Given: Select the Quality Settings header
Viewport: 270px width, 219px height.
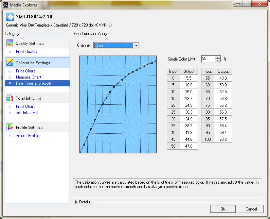Looking at the screenshot, I should (x=37, y=43).
